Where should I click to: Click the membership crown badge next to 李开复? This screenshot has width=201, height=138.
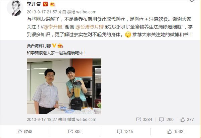pyautogui.click(x=53, y=4)
